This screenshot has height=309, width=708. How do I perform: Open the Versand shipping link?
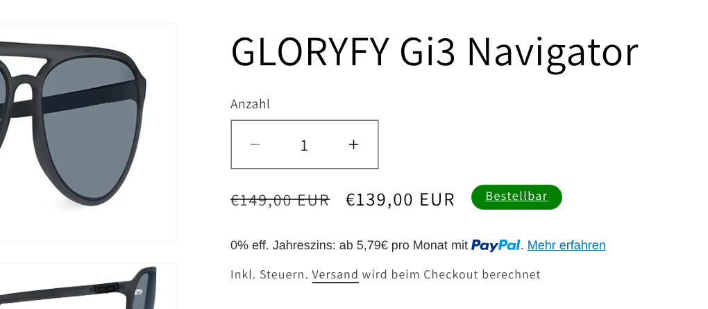pyautogui.click(x=335, y=274)
